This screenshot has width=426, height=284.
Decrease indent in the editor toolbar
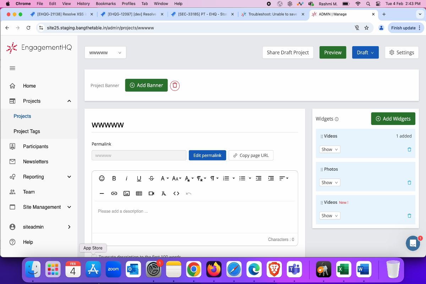tap(258, 178)
